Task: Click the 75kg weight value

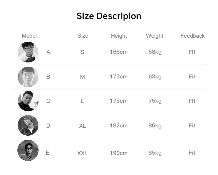Action: (155, 101)
